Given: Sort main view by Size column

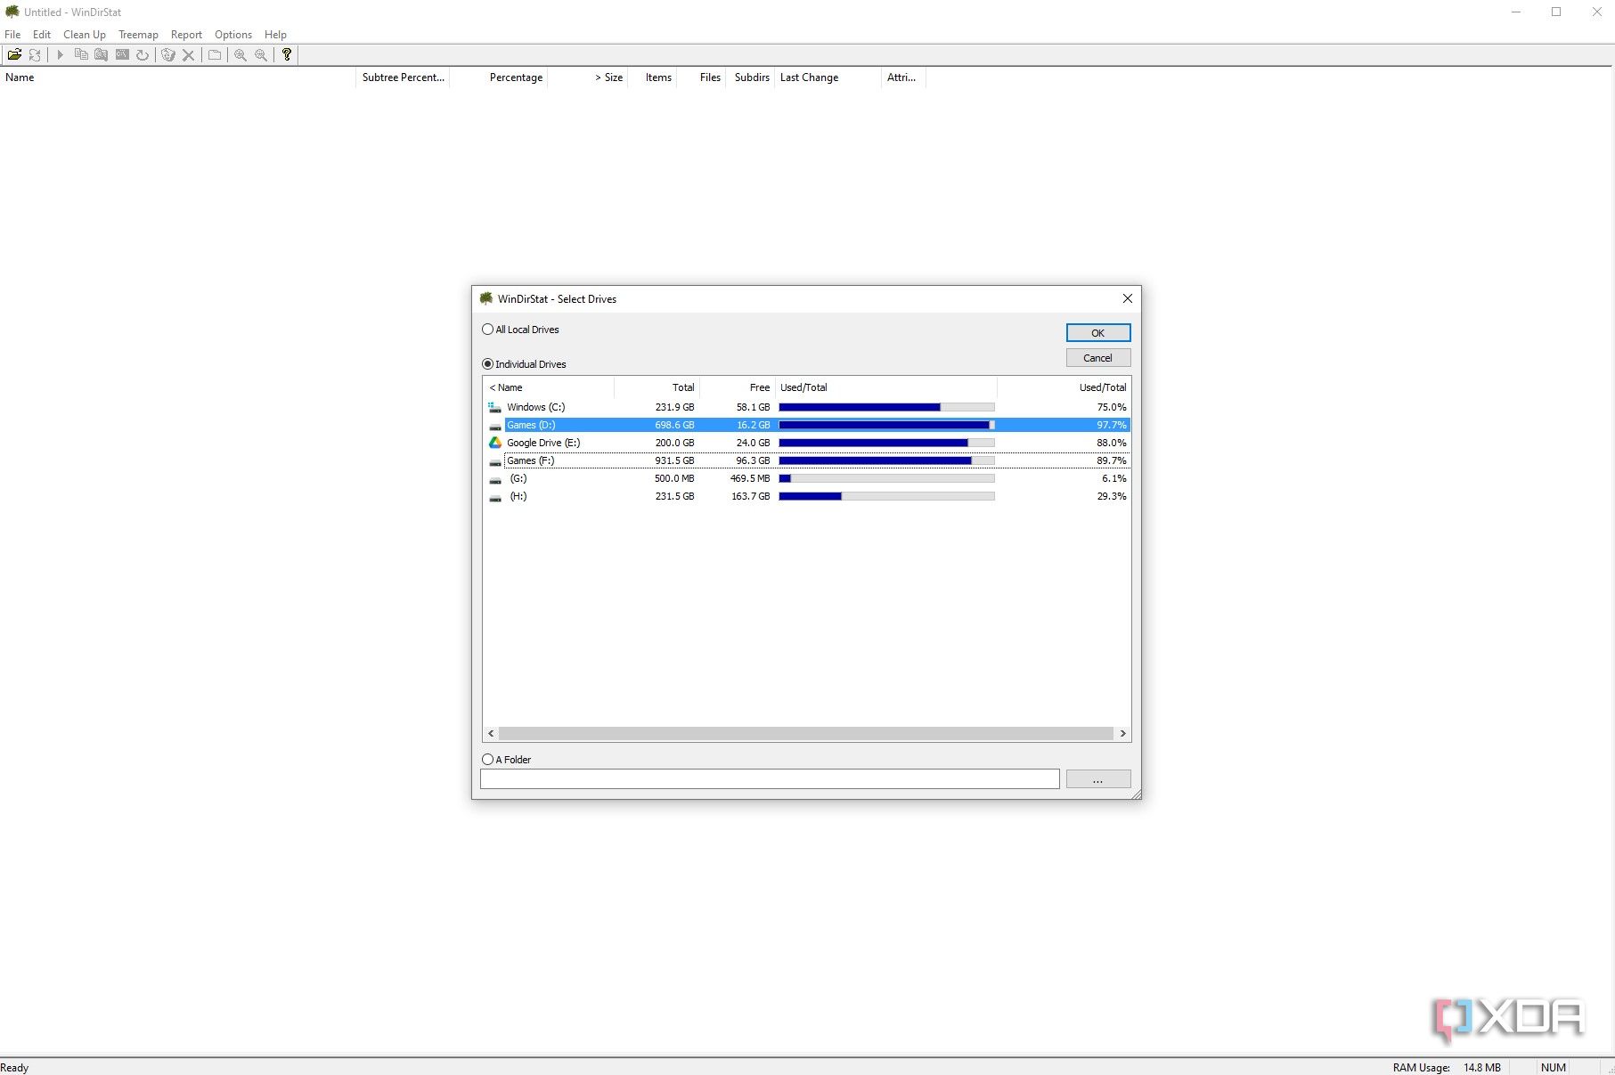Looking at the screenshot, I should tap(588, 77).
